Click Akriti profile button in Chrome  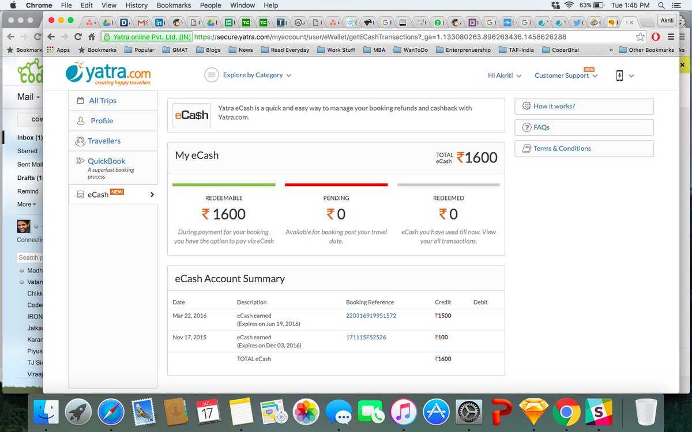pyautogui.click(x=666, y=20)
